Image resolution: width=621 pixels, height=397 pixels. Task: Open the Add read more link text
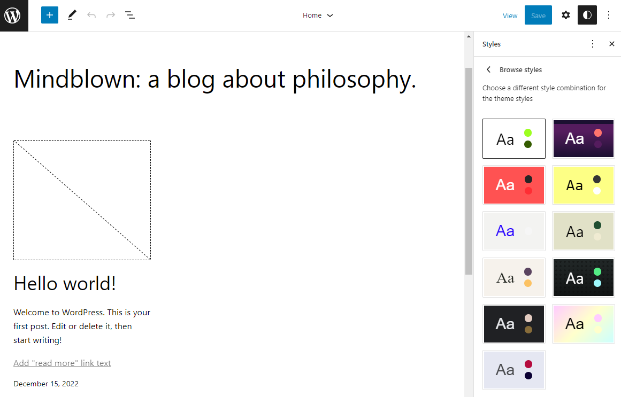click(x=62, y=363)
